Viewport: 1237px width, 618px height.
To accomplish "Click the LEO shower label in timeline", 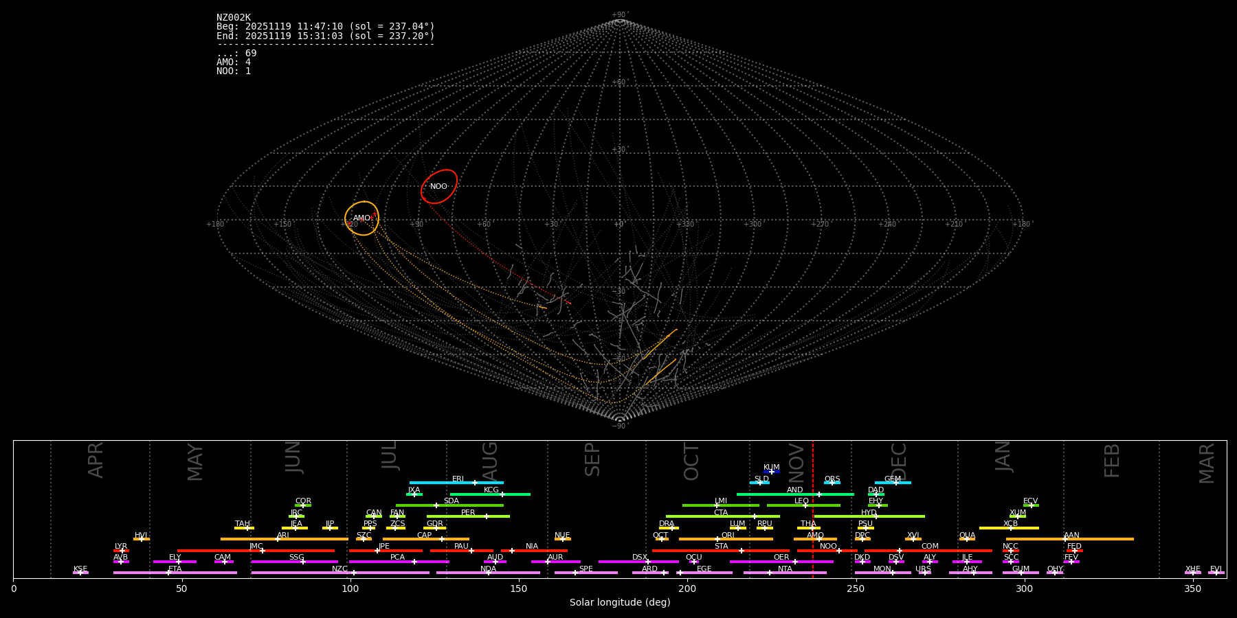I will click(x=802, y=501).
